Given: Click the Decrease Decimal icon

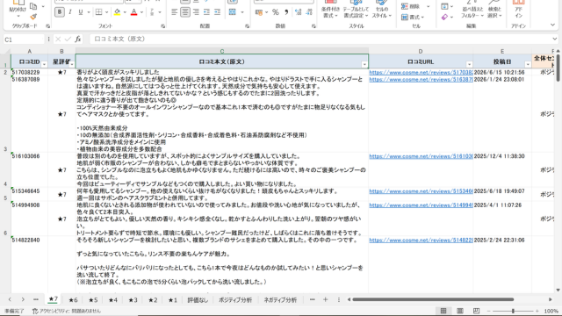Looking at the screenshot, I should [309, 12].
